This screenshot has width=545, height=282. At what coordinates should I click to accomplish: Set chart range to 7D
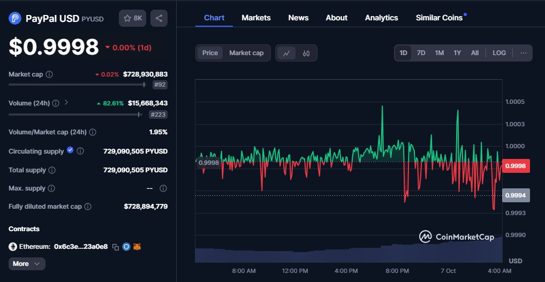[421, 53]
